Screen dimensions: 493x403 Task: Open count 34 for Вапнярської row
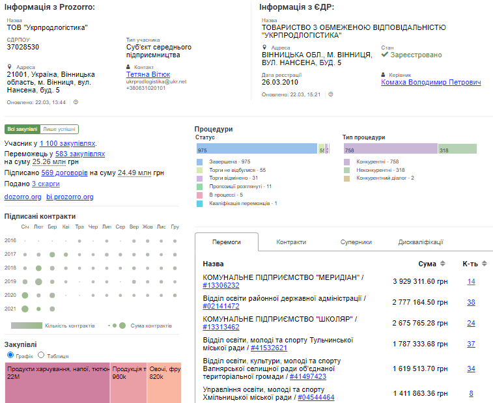[471, 368]
